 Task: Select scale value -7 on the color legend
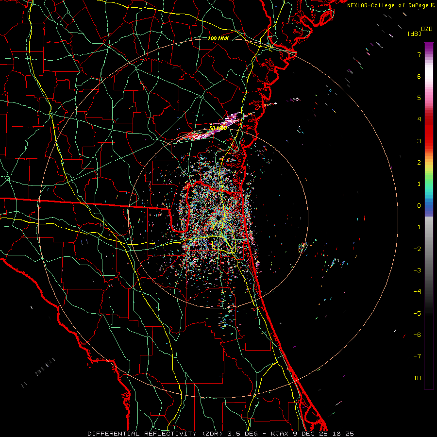[x=417, y=356]
